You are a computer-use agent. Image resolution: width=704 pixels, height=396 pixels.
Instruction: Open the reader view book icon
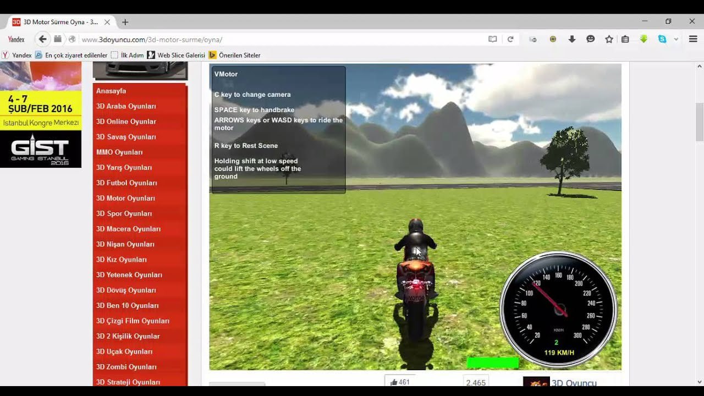coord(493,39)
